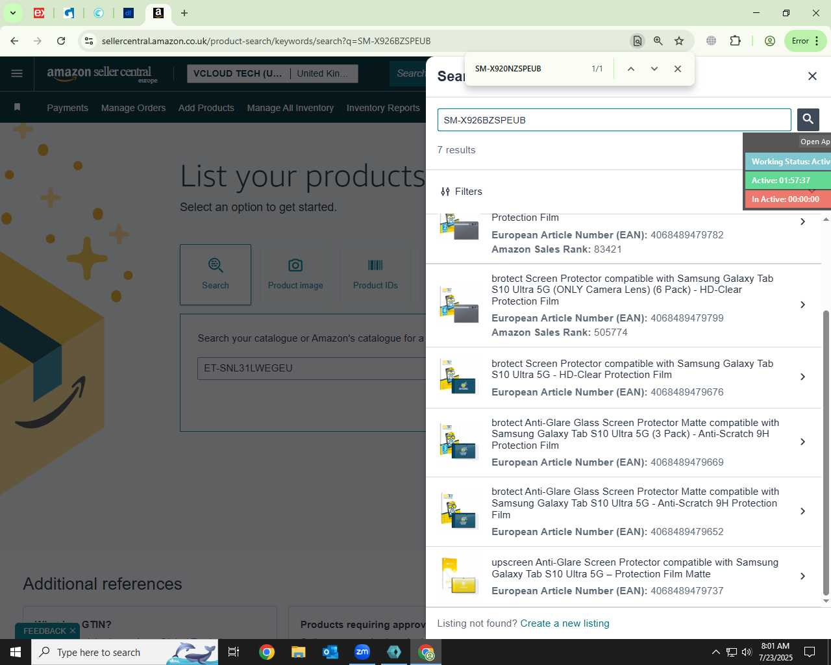Viewport: 831px width, 665px height.
Task: Go back to previous page
Action: (x=14, y=41)
